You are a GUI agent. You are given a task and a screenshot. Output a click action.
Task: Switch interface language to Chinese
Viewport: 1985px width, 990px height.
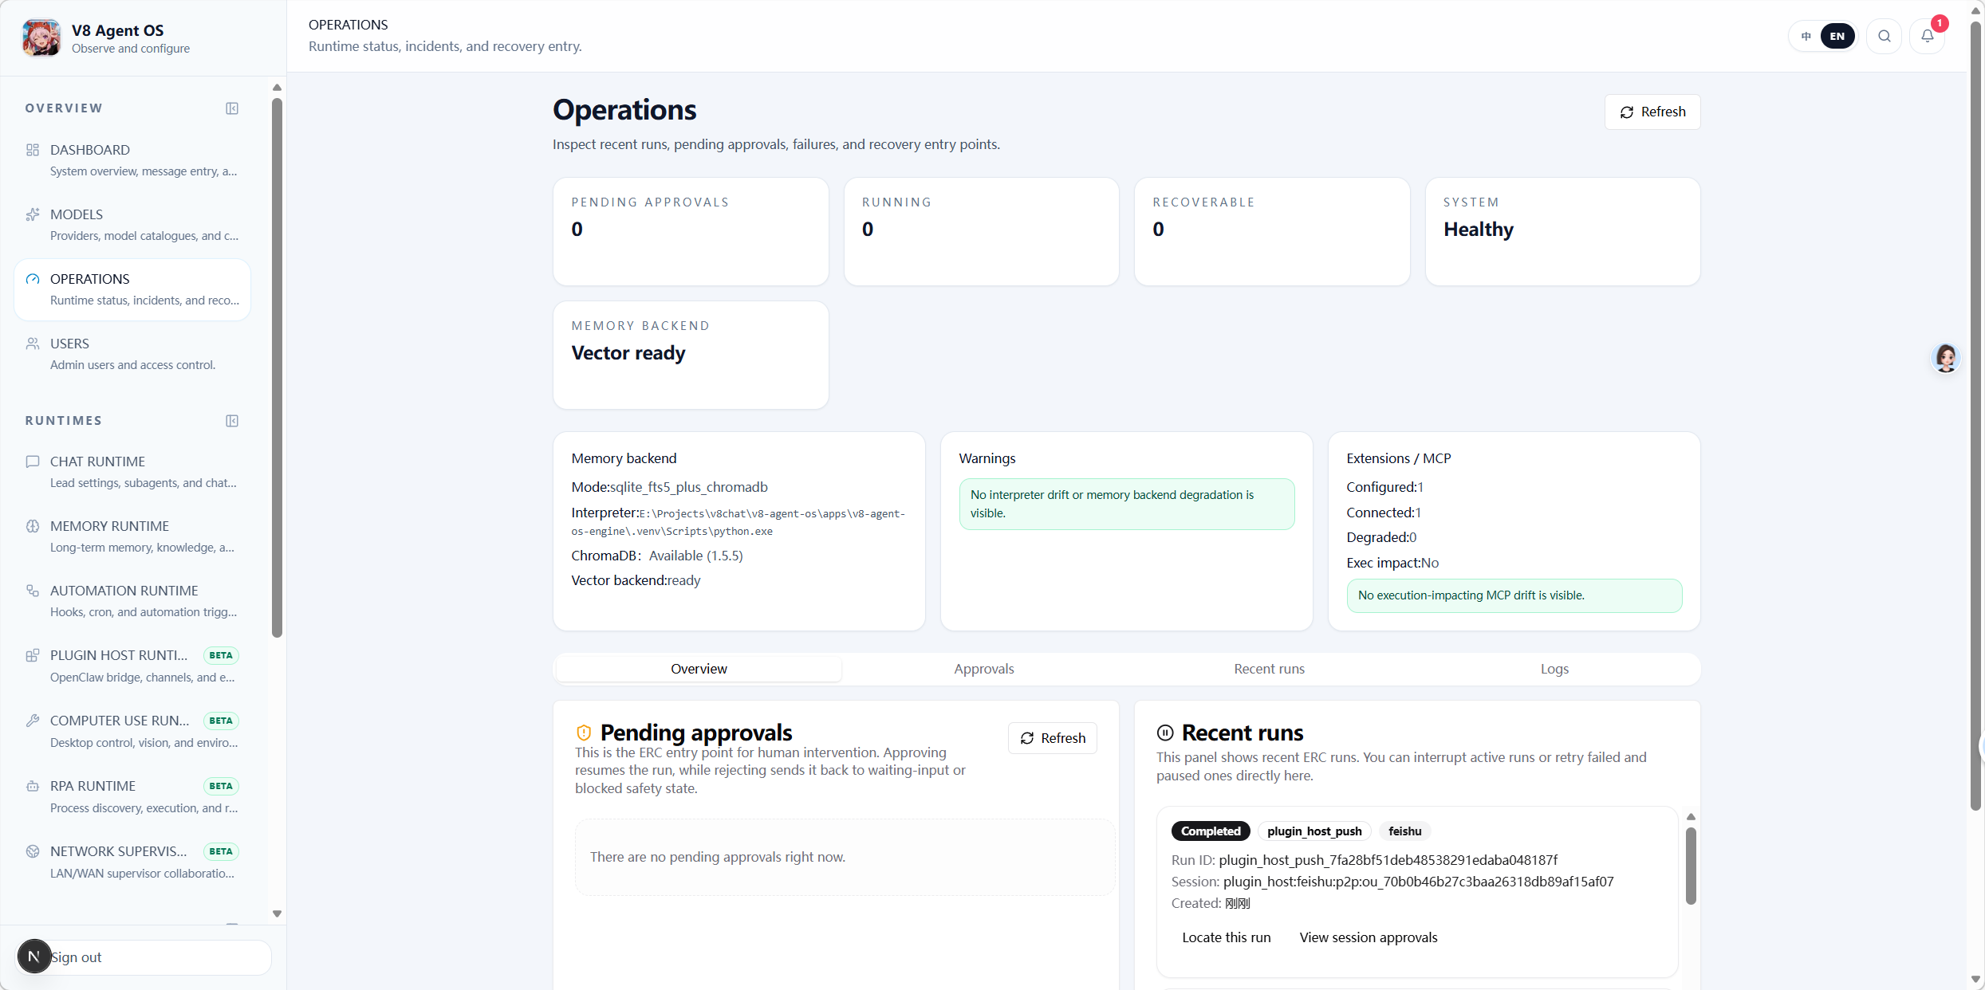coord(1806,36)
